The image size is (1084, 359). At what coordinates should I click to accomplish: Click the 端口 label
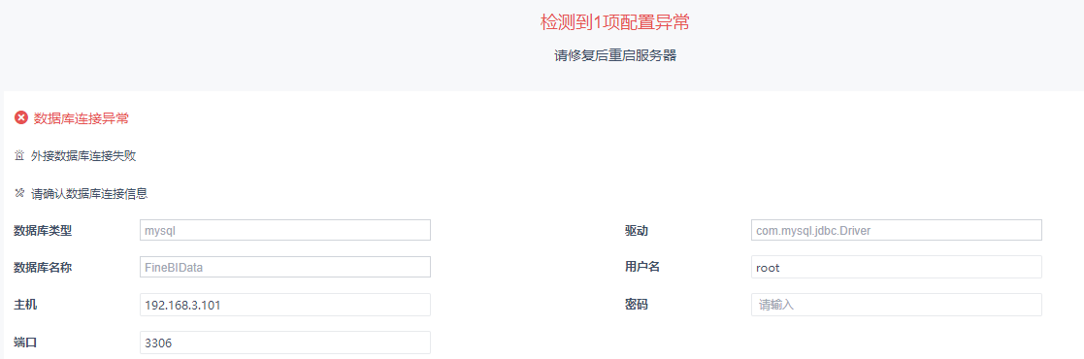tap(25, 341)
